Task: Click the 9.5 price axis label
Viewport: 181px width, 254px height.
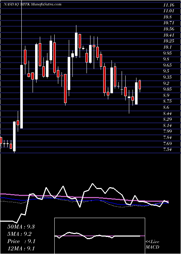Action: pos(167,71)
